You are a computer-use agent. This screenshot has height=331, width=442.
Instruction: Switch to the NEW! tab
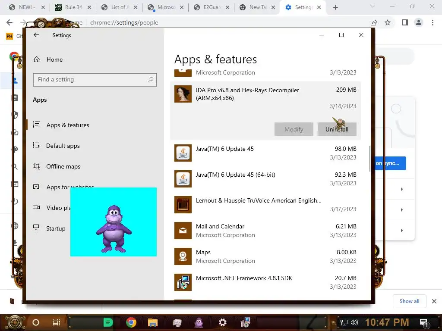tap(27, 7)
